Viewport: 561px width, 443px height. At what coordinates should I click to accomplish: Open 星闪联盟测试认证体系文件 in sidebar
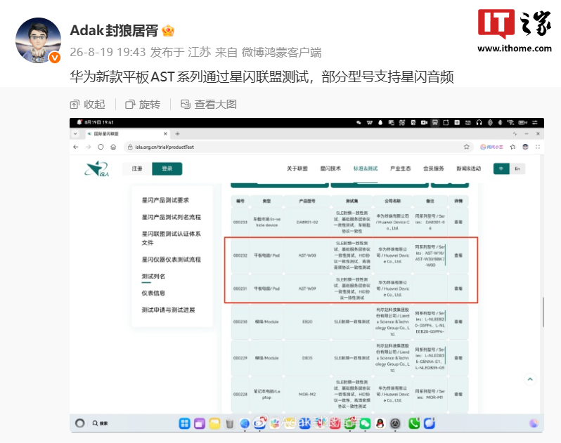(172, 238)
